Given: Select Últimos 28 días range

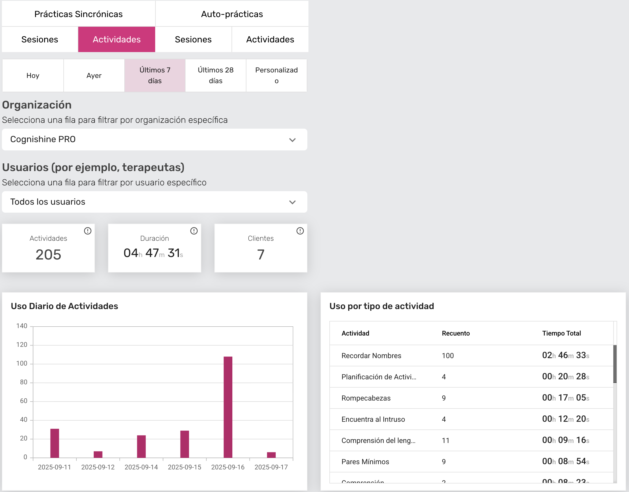Looking at the screenshot, I should [x=216, y=75].
